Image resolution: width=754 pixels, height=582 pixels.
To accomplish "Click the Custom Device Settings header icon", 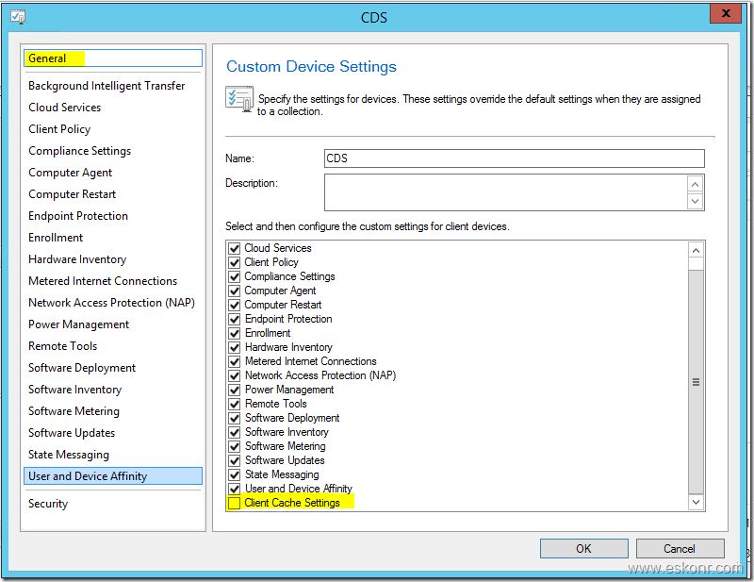I will 238,99.
